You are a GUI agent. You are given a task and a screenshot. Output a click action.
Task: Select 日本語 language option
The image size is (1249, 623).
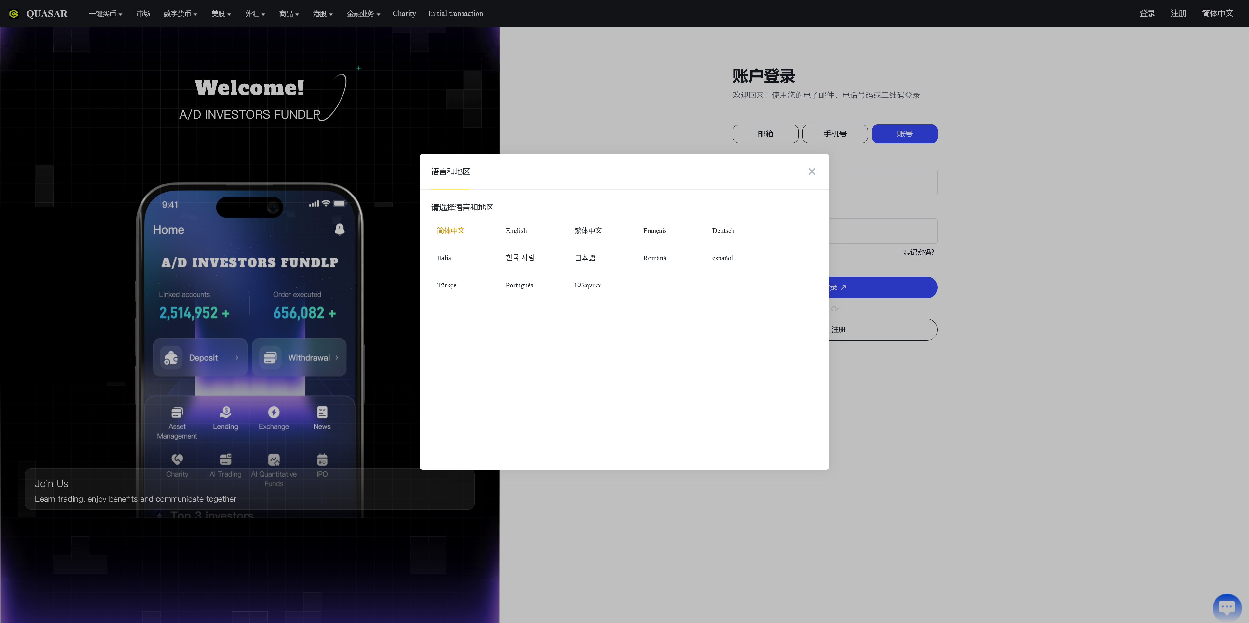click(585, 258)
